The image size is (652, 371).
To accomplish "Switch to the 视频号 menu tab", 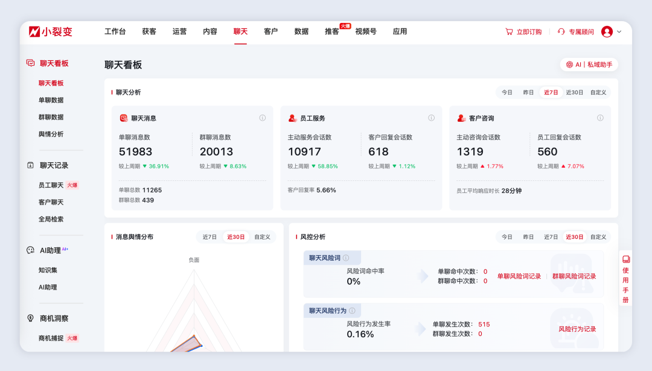I will click(x=366, y=31).
